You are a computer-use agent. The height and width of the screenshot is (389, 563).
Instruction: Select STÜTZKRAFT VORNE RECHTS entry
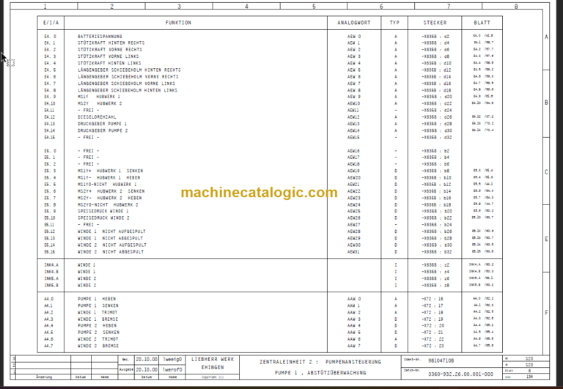click(110, 50)
